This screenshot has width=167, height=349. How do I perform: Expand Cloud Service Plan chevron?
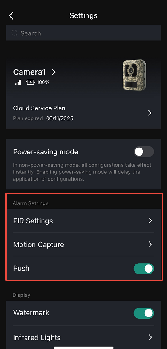150,113
